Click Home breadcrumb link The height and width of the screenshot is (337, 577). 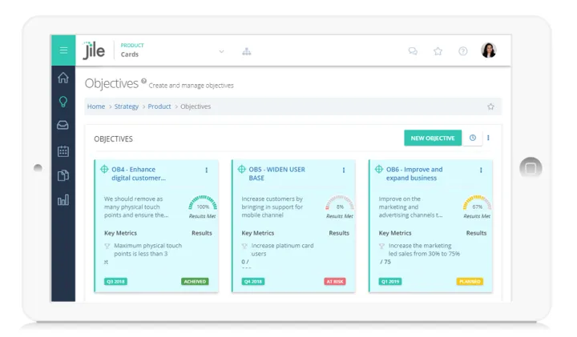click(96, 106)
